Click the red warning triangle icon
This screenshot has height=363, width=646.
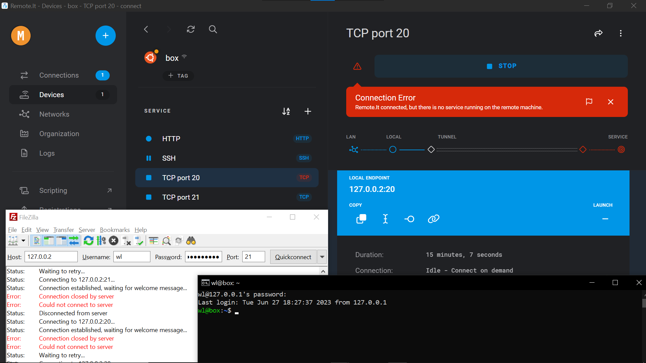[x=357, y=66]
